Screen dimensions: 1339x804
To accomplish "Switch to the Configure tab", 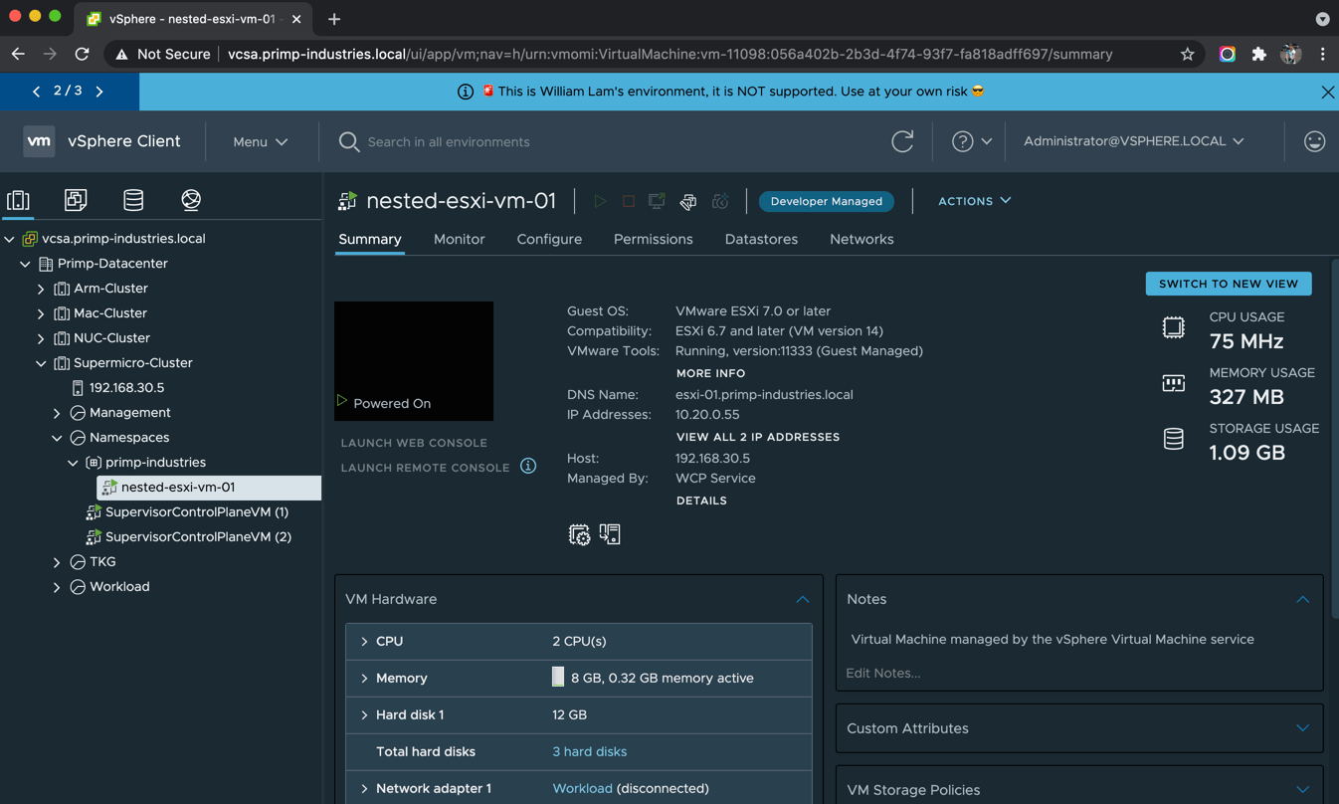I will pyautogui.click(x=549, y=240).
